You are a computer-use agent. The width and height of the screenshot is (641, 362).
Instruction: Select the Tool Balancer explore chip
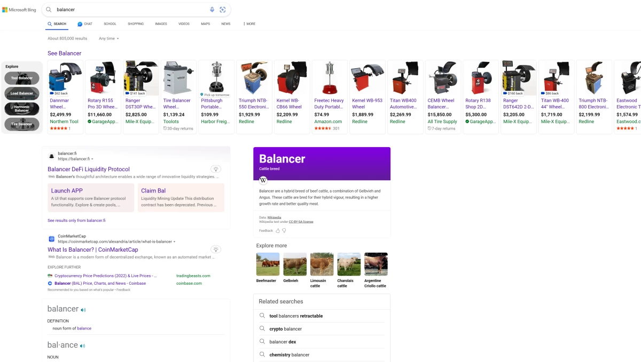[22, 78]
